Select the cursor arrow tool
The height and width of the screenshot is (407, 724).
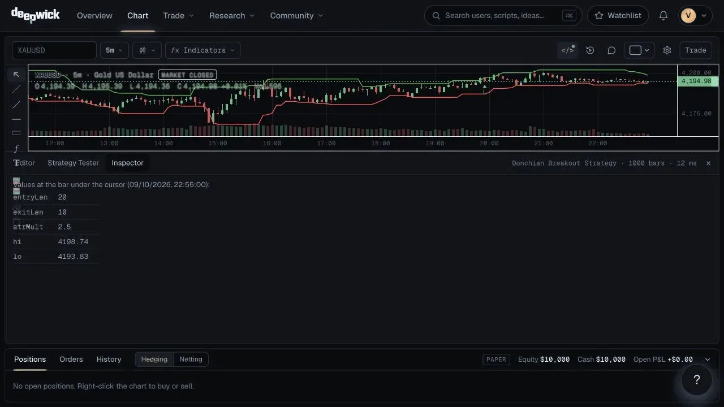click(16, 74)
